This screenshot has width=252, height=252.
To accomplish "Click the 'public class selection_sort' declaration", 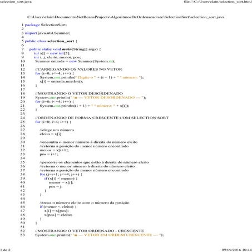I will click(x=51, y=41).
